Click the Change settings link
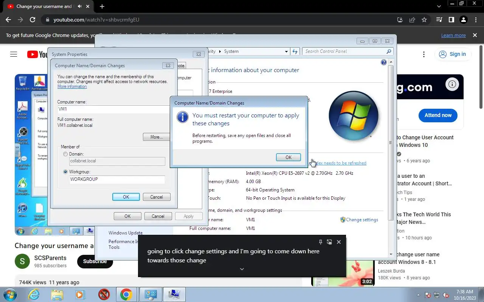 [362, 220]
